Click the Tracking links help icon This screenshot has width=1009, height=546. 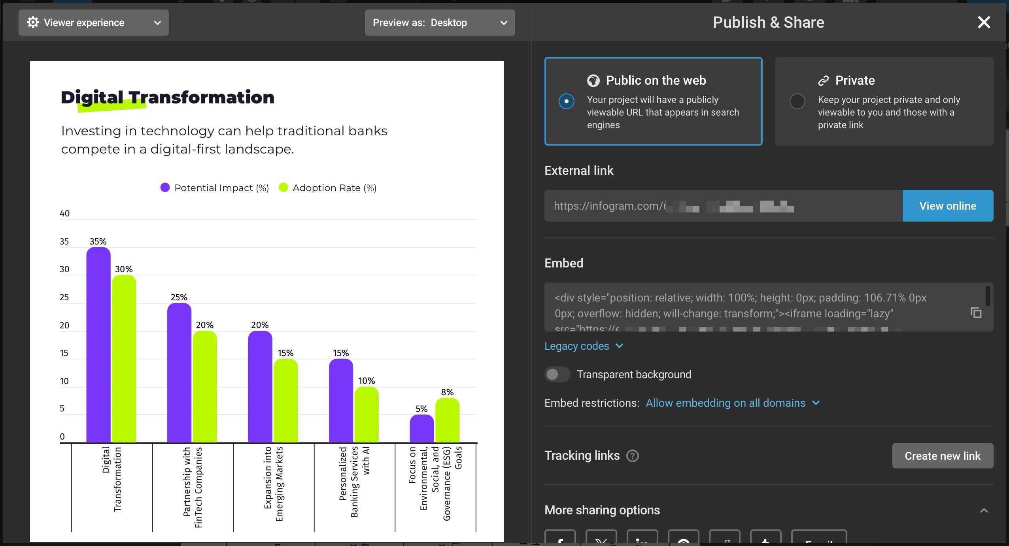pyautogui.click(x=633, y=456)
